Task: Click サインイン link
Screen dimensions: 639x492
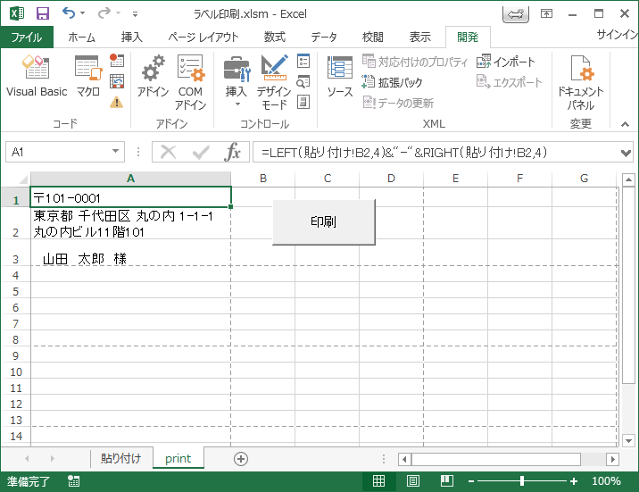Action: [x=617, y=35]
